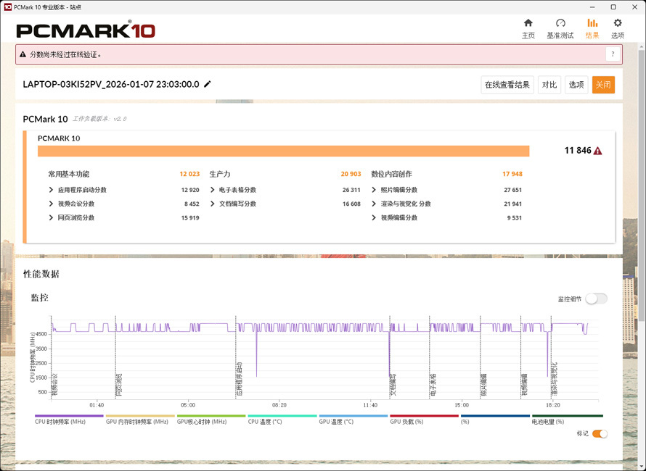The width and height of the screenshot is (646, 471).
Task: Click 在线查看结果 button
Action: pos(507,85)
